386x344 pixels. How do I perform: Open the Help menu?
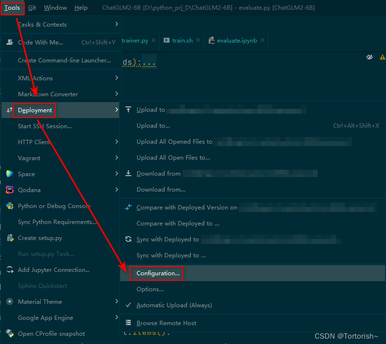81,8
